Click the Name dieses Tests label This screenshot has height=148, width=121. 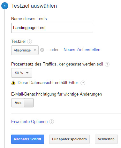coord(29,19)
